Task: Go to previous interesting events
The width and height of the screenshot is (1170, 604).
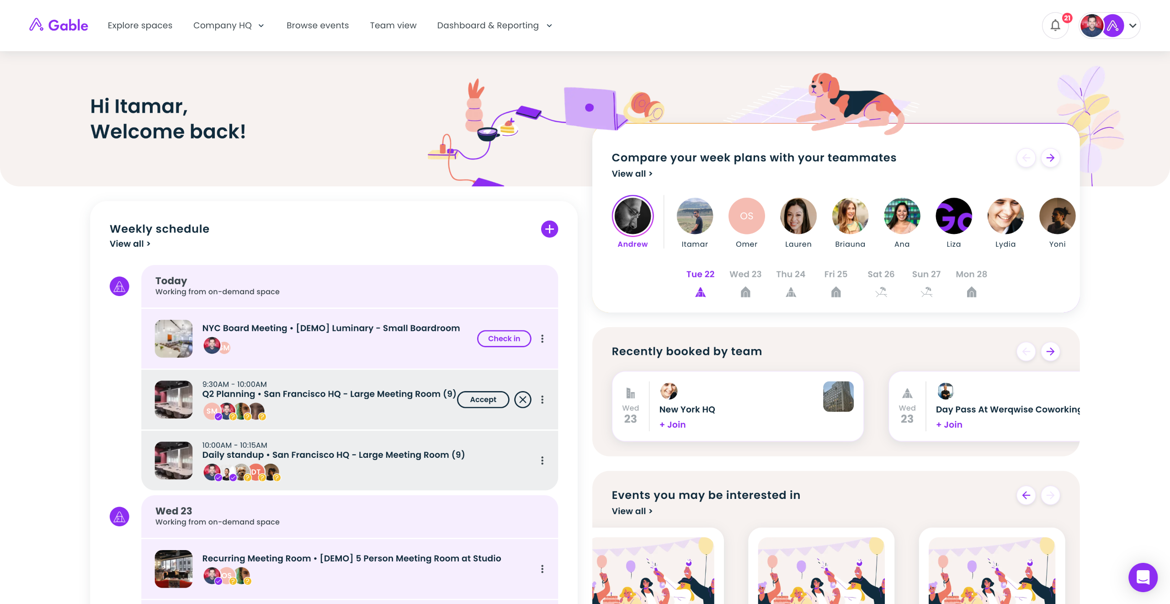Action: [x=1026, y=495]
